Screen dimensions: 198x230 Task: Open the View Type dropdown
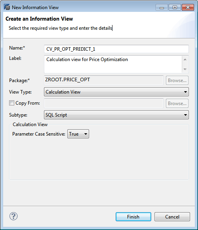tap(116, 92)
